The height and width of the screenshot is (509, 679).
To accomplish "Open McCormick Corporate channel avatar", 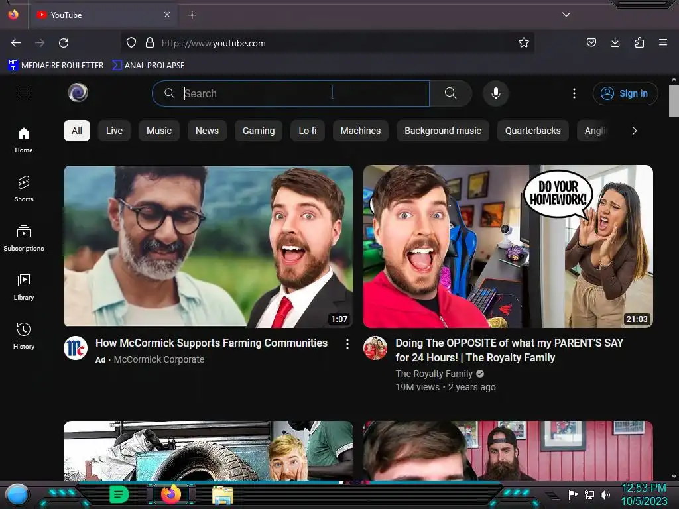I will click(x=76, y=348).
